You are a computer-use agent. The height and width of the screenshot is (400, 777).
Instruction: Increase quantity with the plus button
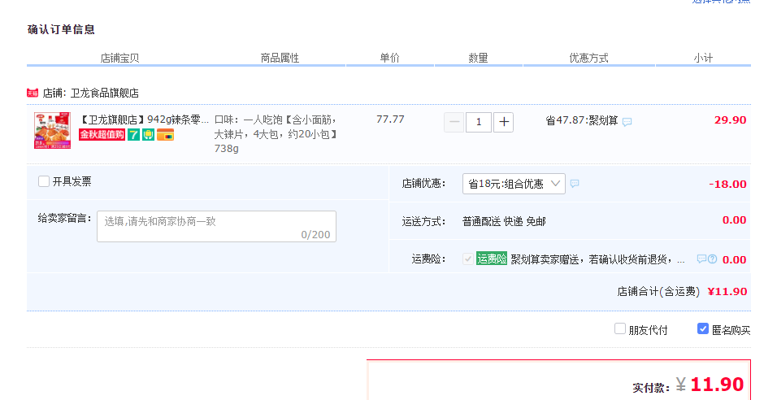pos(503,122)
